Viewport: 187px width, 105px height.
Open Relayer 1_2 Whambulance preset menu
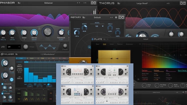(x=48, y=54)
